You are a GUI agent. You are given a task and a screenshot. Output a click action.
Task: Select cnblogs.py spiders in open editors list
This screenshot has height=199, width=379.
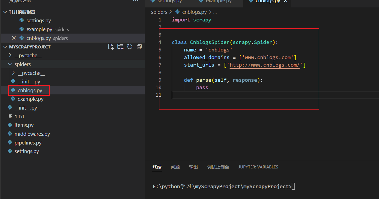73,38
